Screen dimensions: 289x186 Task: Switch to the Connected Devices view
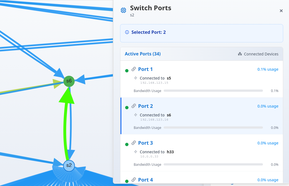258,54
